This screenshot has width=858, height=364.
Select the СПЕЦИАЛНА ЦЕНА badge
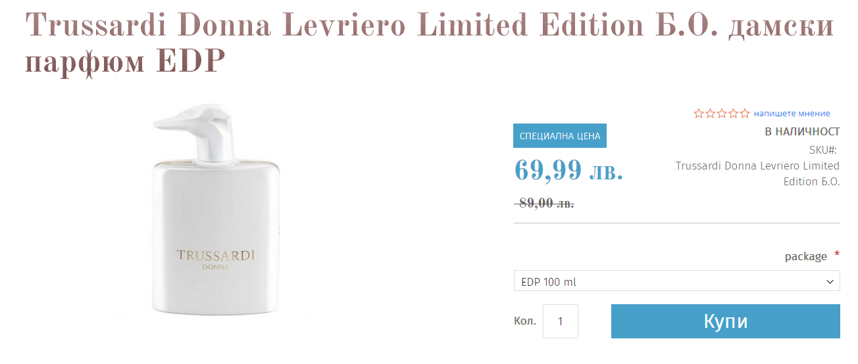tap(560, 136)
